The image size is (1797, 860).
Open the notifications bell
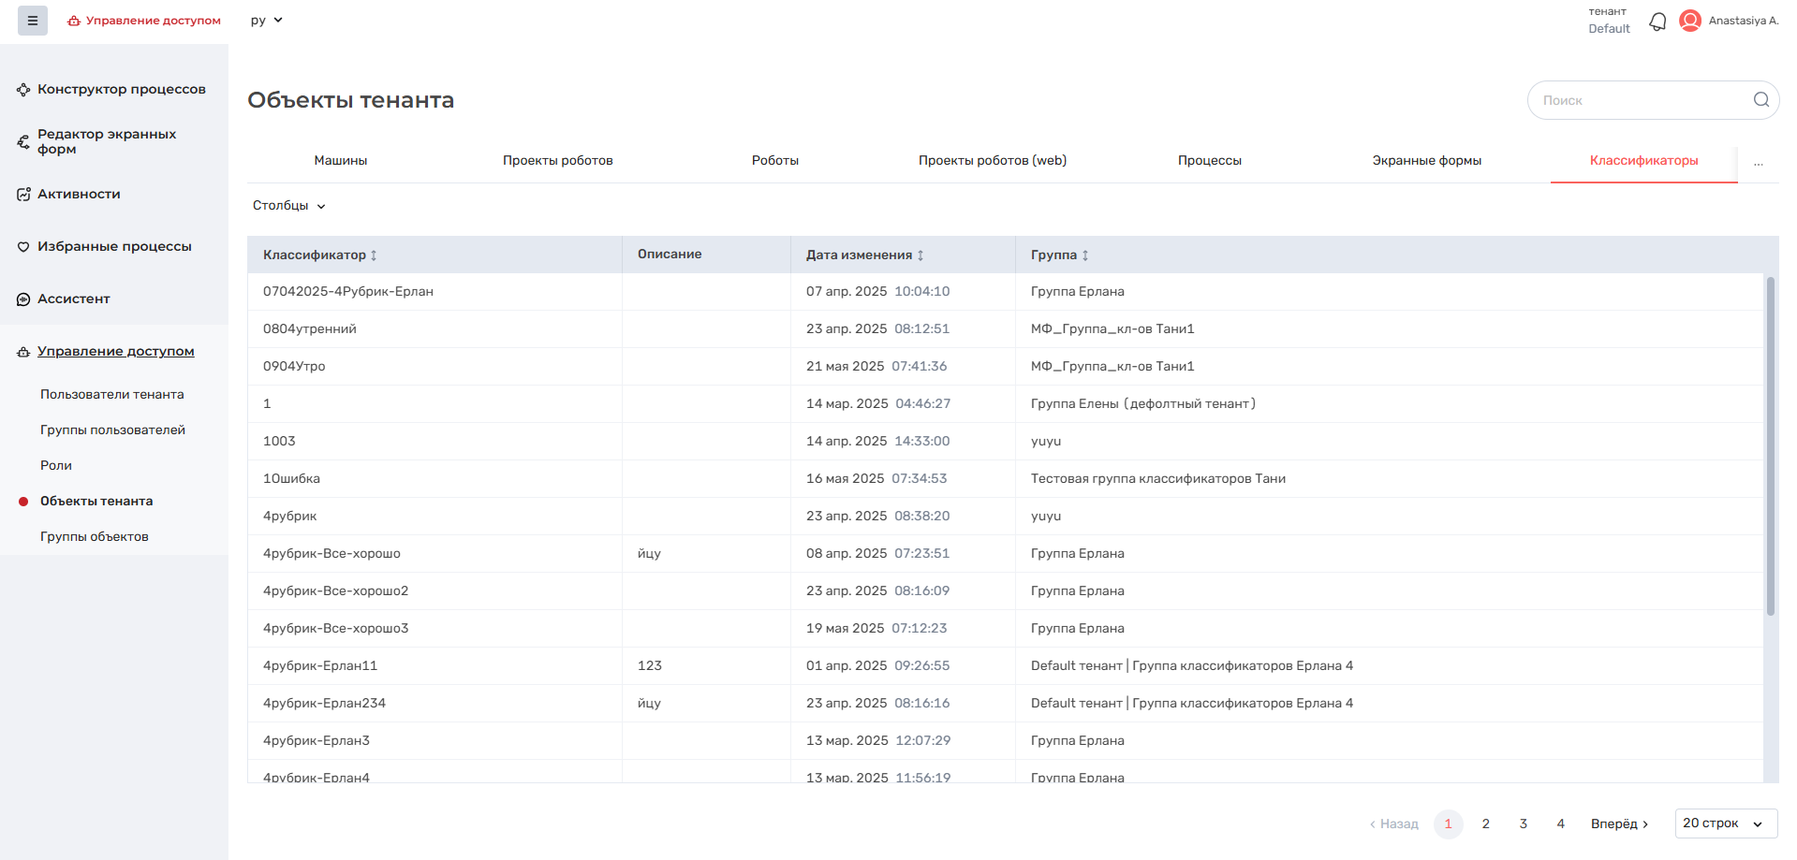[1657, 21]
